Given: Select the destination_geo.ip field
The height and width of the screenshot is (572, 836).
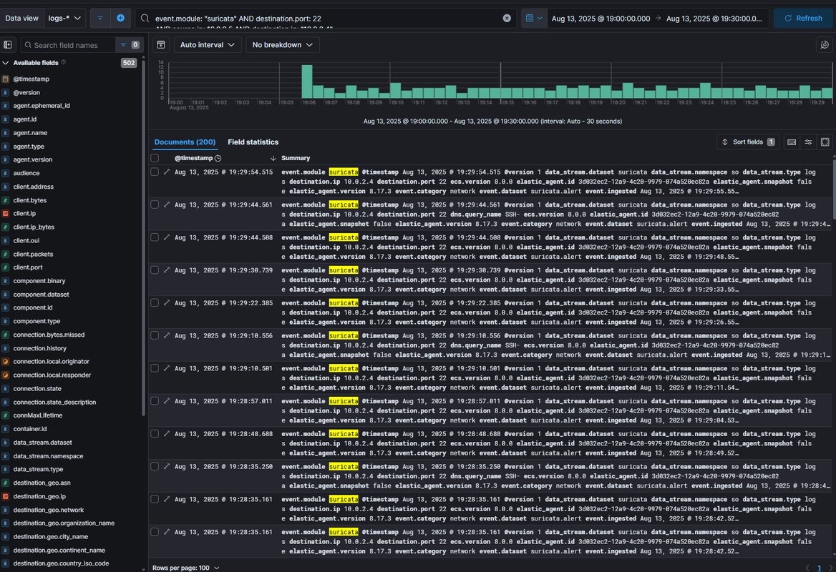Looking at the screenshot, I should (39, 496).
